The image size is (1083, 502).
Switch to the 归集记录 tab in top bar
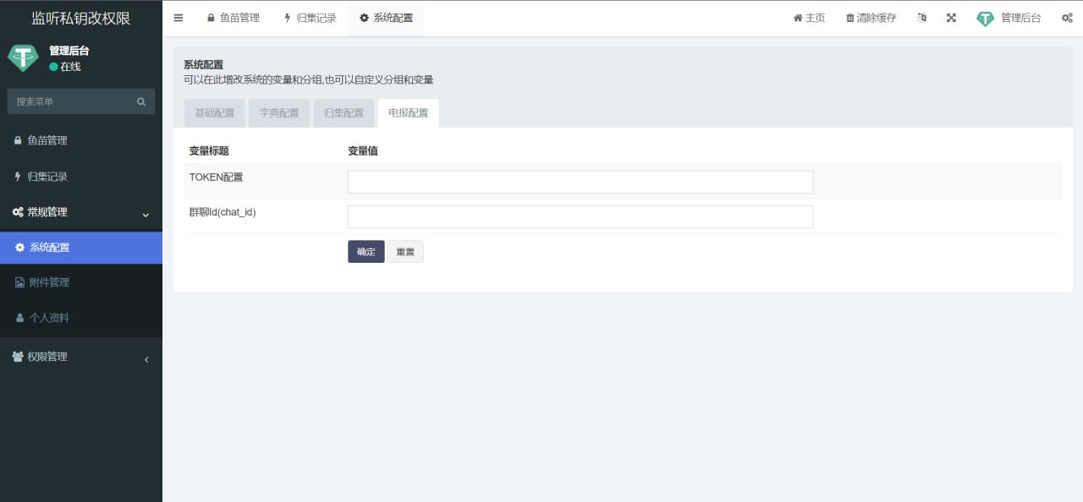(x=310, y=18)
